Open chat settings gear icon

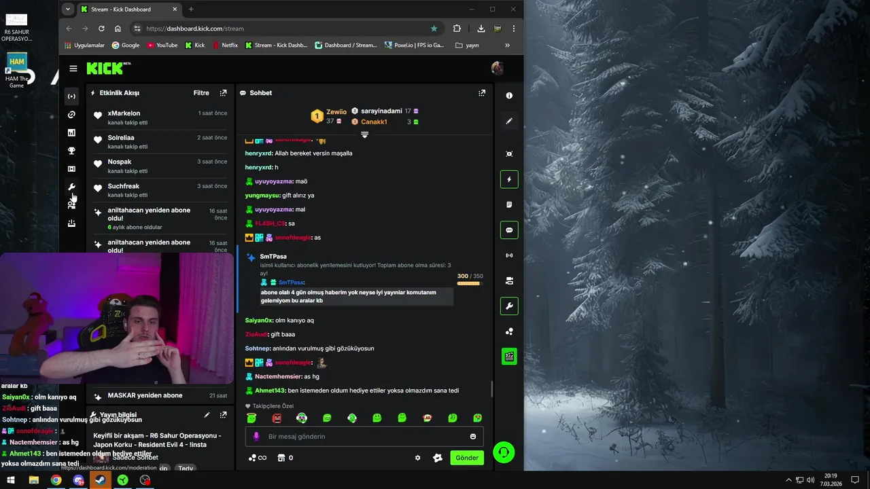(417, 458)
